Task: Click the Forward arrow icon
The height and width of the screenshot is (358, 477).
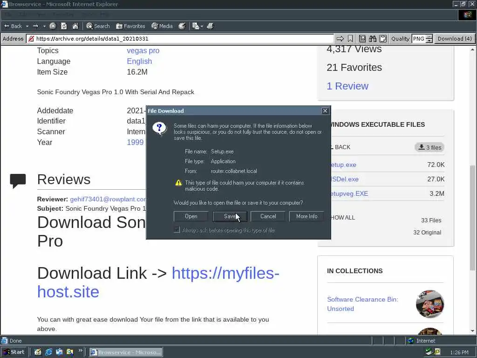Action: pyautogui.click(x=35, y=26)
